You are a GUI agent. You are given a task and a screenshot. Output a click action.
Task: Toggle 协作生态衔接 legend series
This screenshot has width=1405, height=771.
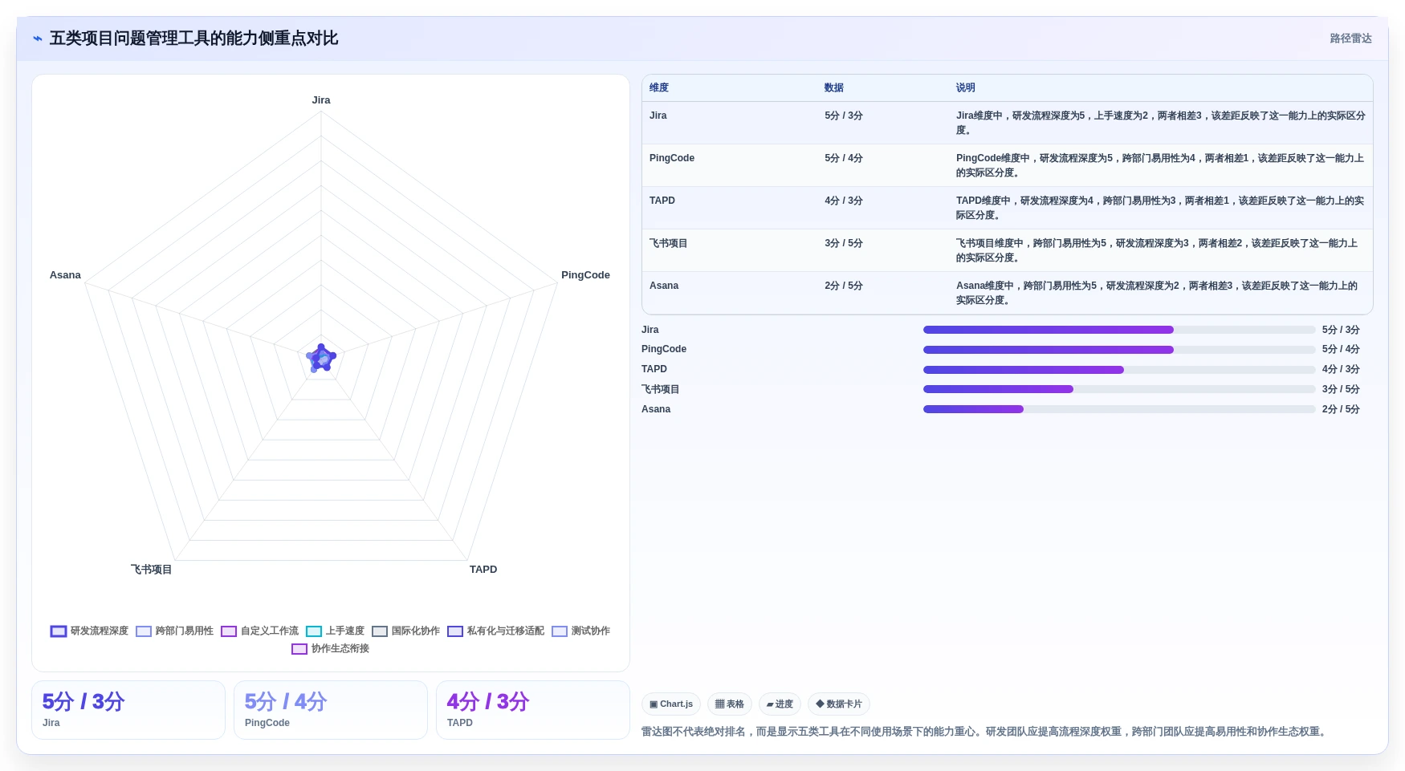coord(330,648)
